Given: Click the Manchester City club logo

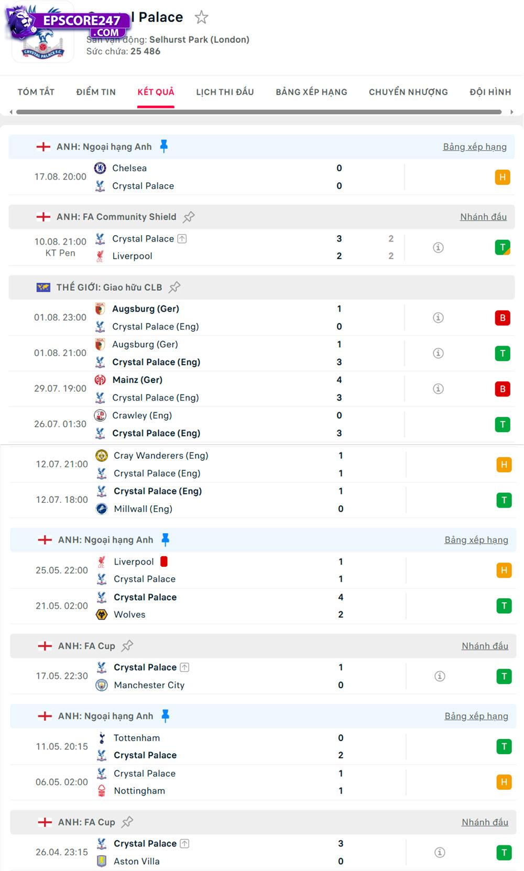Looking at the screenshot, I should [101, 685].
